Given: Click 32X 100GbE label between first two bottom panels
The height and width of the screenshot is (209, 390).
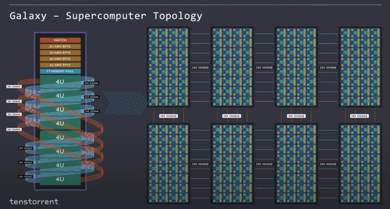Looking at the screenshot, I should (x=200, y=164).
